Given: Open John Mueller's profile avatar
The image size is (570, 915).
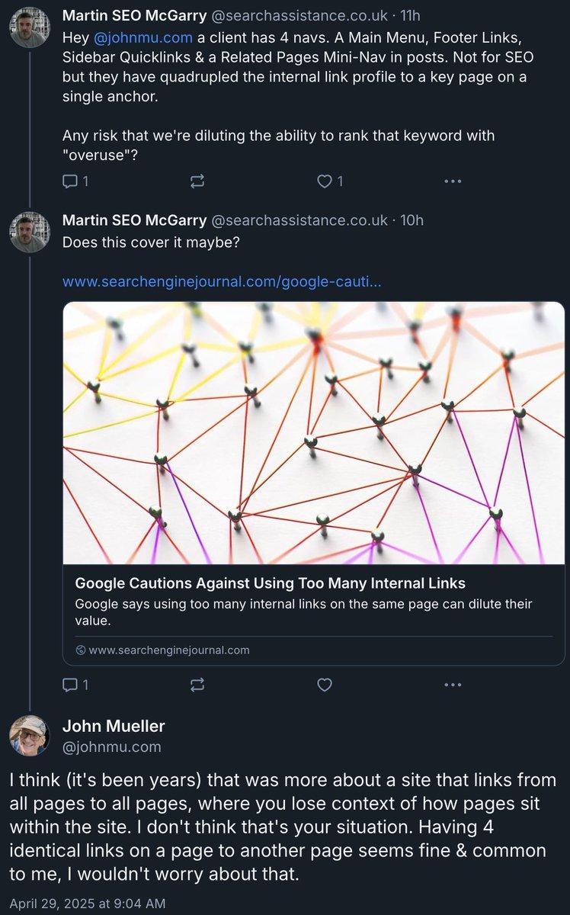Looking at the screenshot, I should [x=30, y=735].
